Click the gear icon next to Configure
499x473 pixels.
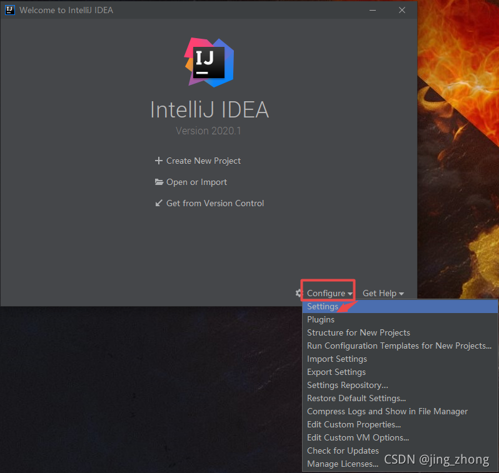(x=298, y=293)
